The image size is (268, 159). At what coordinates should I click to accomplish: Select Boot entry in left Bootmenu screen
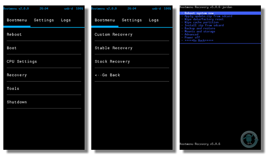coord(44,48)
